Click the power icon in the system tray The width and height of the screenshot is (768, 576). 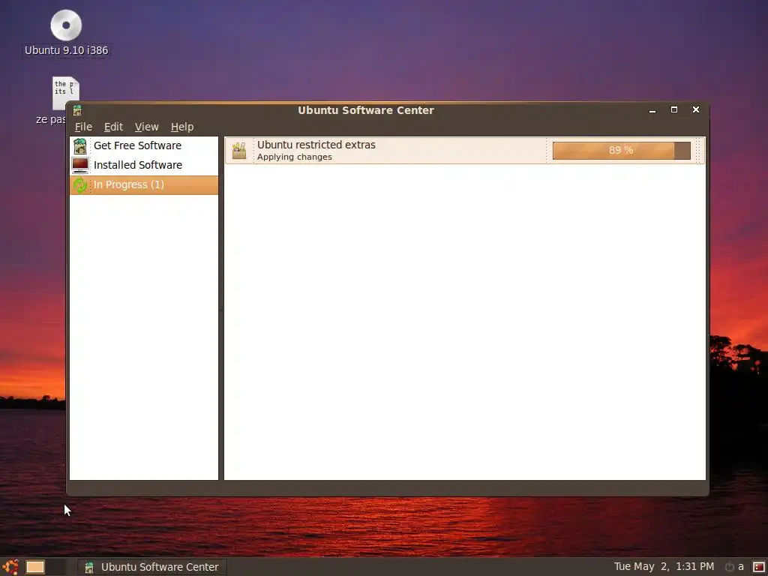pyautogui.click(x=729, y=567)
